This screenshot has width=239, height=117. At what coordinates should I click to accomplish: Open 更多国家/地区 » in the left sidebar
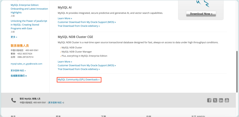(18, 70)
